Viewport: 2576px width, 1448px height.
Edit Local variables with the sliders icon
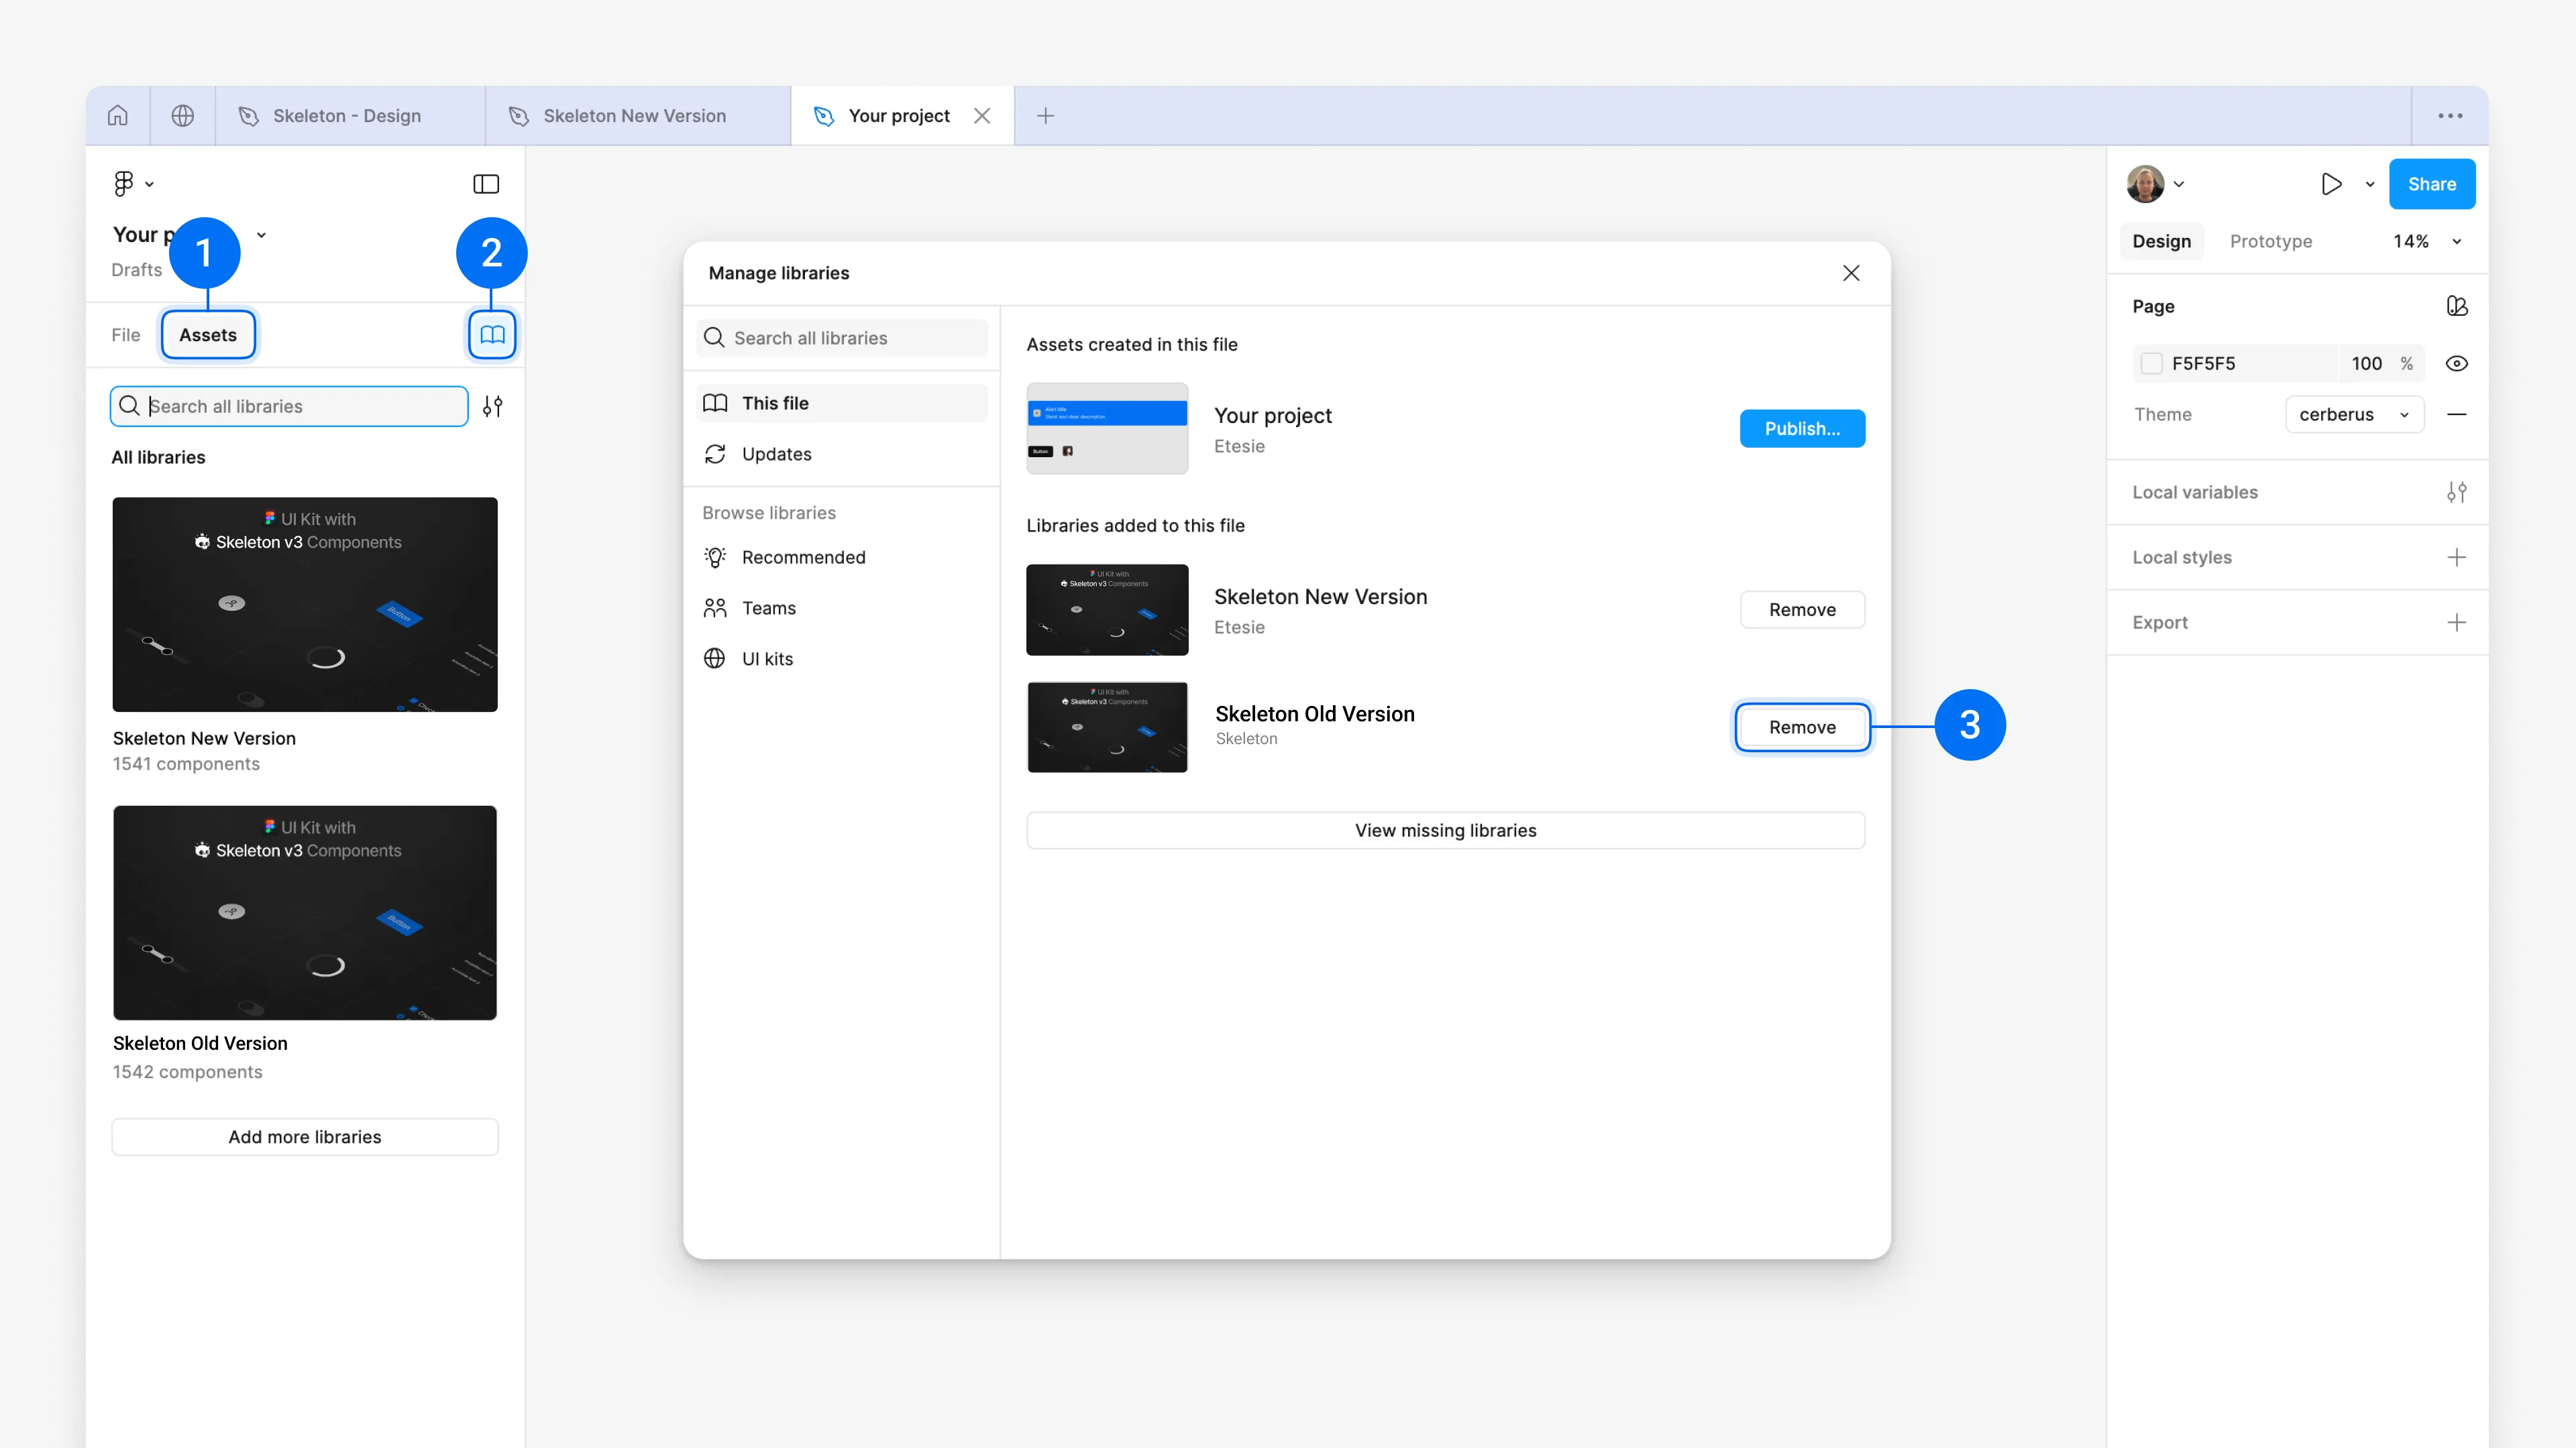pyautogui.click(x=2458, y=491)
